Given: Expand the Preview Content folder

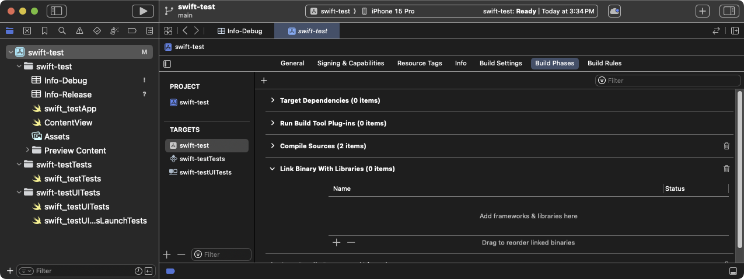Looking at the screenshot, I should pos(27,150).
